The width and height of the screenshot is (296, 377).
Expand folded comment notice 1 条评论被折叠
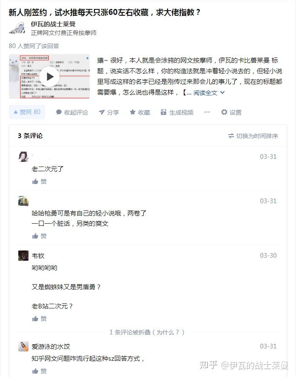coord(147,332)
